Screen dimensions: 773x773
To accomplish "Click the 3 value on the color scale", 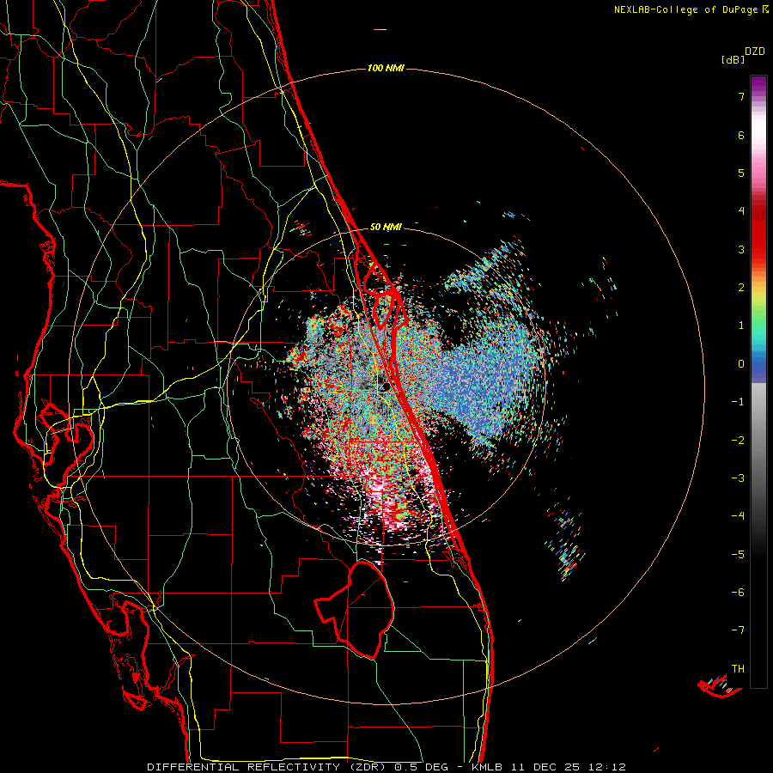I will [741, 249].
